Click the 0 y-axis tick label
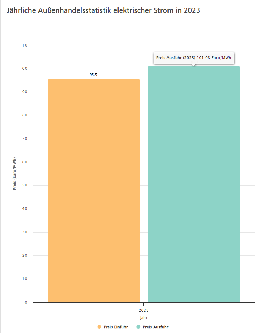This screenshot has width=264, height=333. click(x=26, y=302)
